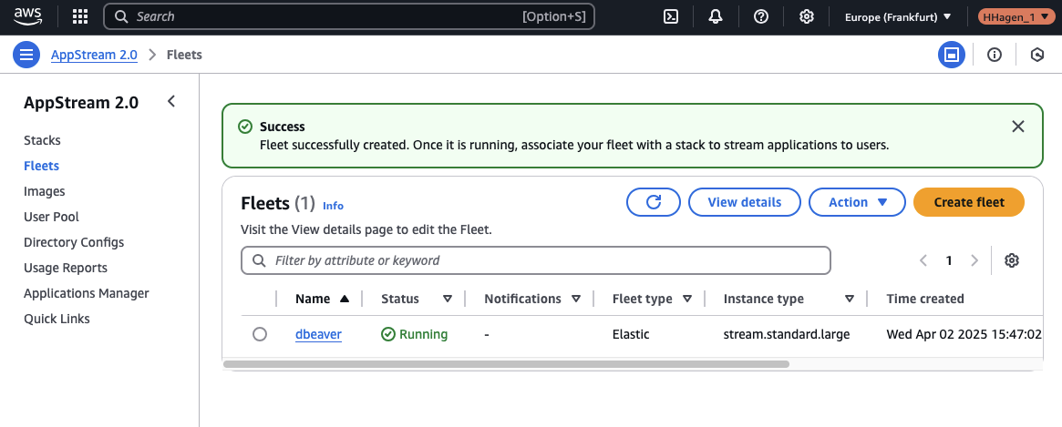Viewport: 1062px width, 427px height.
Task: Launch CloudShell from the top bar
Action: [670, 16]
